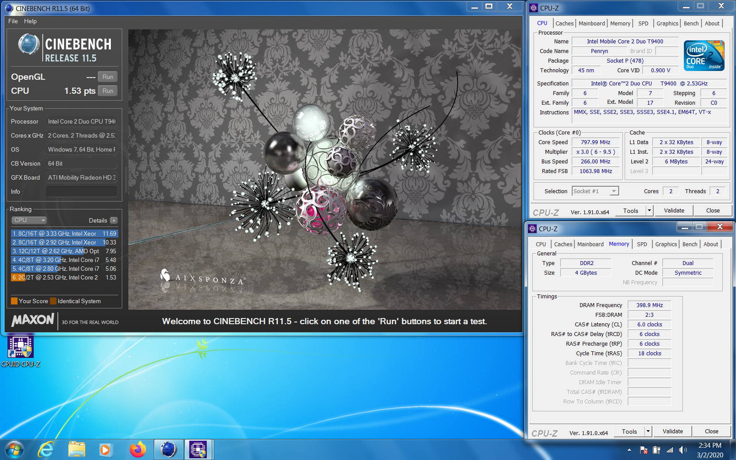Screen dimensions: 736x460
Task: Open About tab in upper CPU-Z
Action: click(x=712, y=24)
